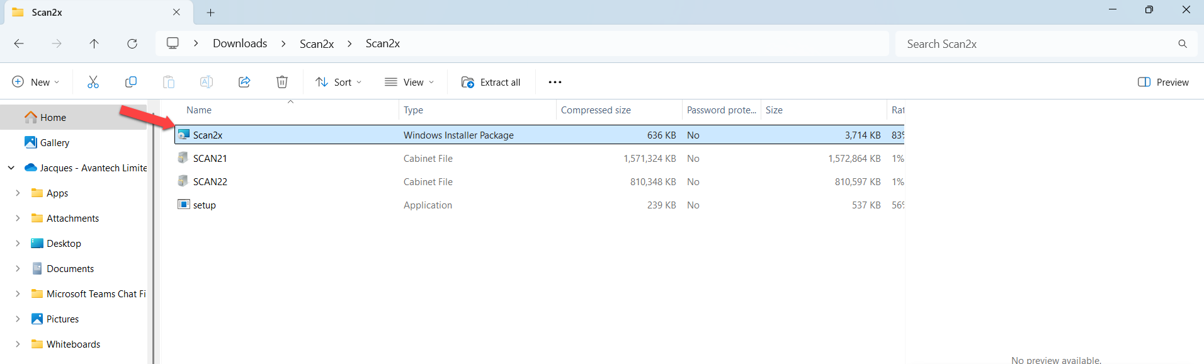
Task: Click the Share icon in toolbar
Action: point(244,82)
